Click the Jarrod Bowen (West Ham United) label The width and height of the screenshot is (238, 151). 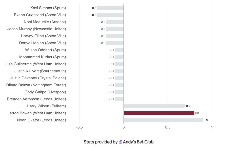pos(37,113)
